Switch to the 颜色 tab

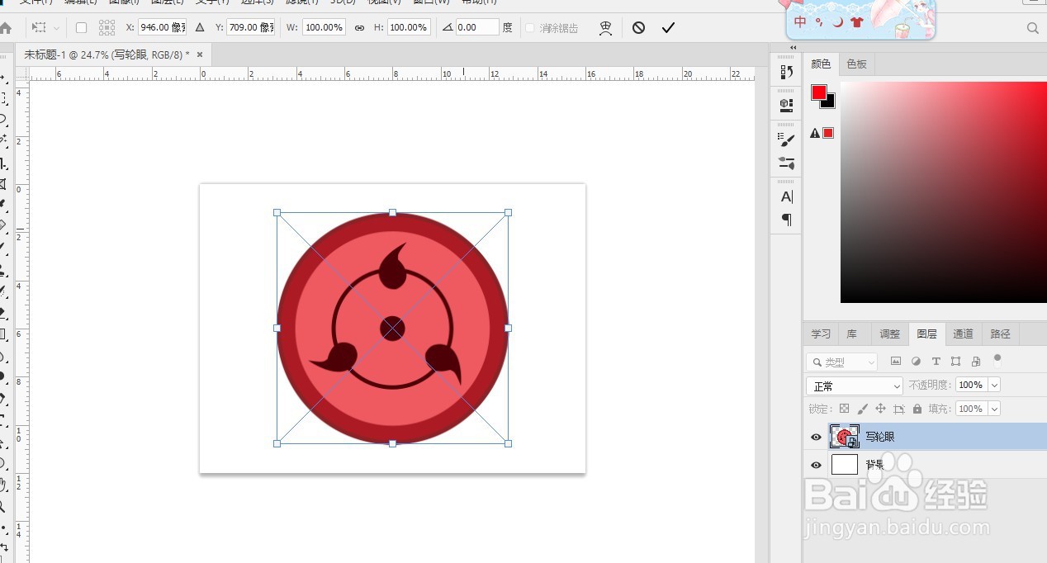coord(821,64)
